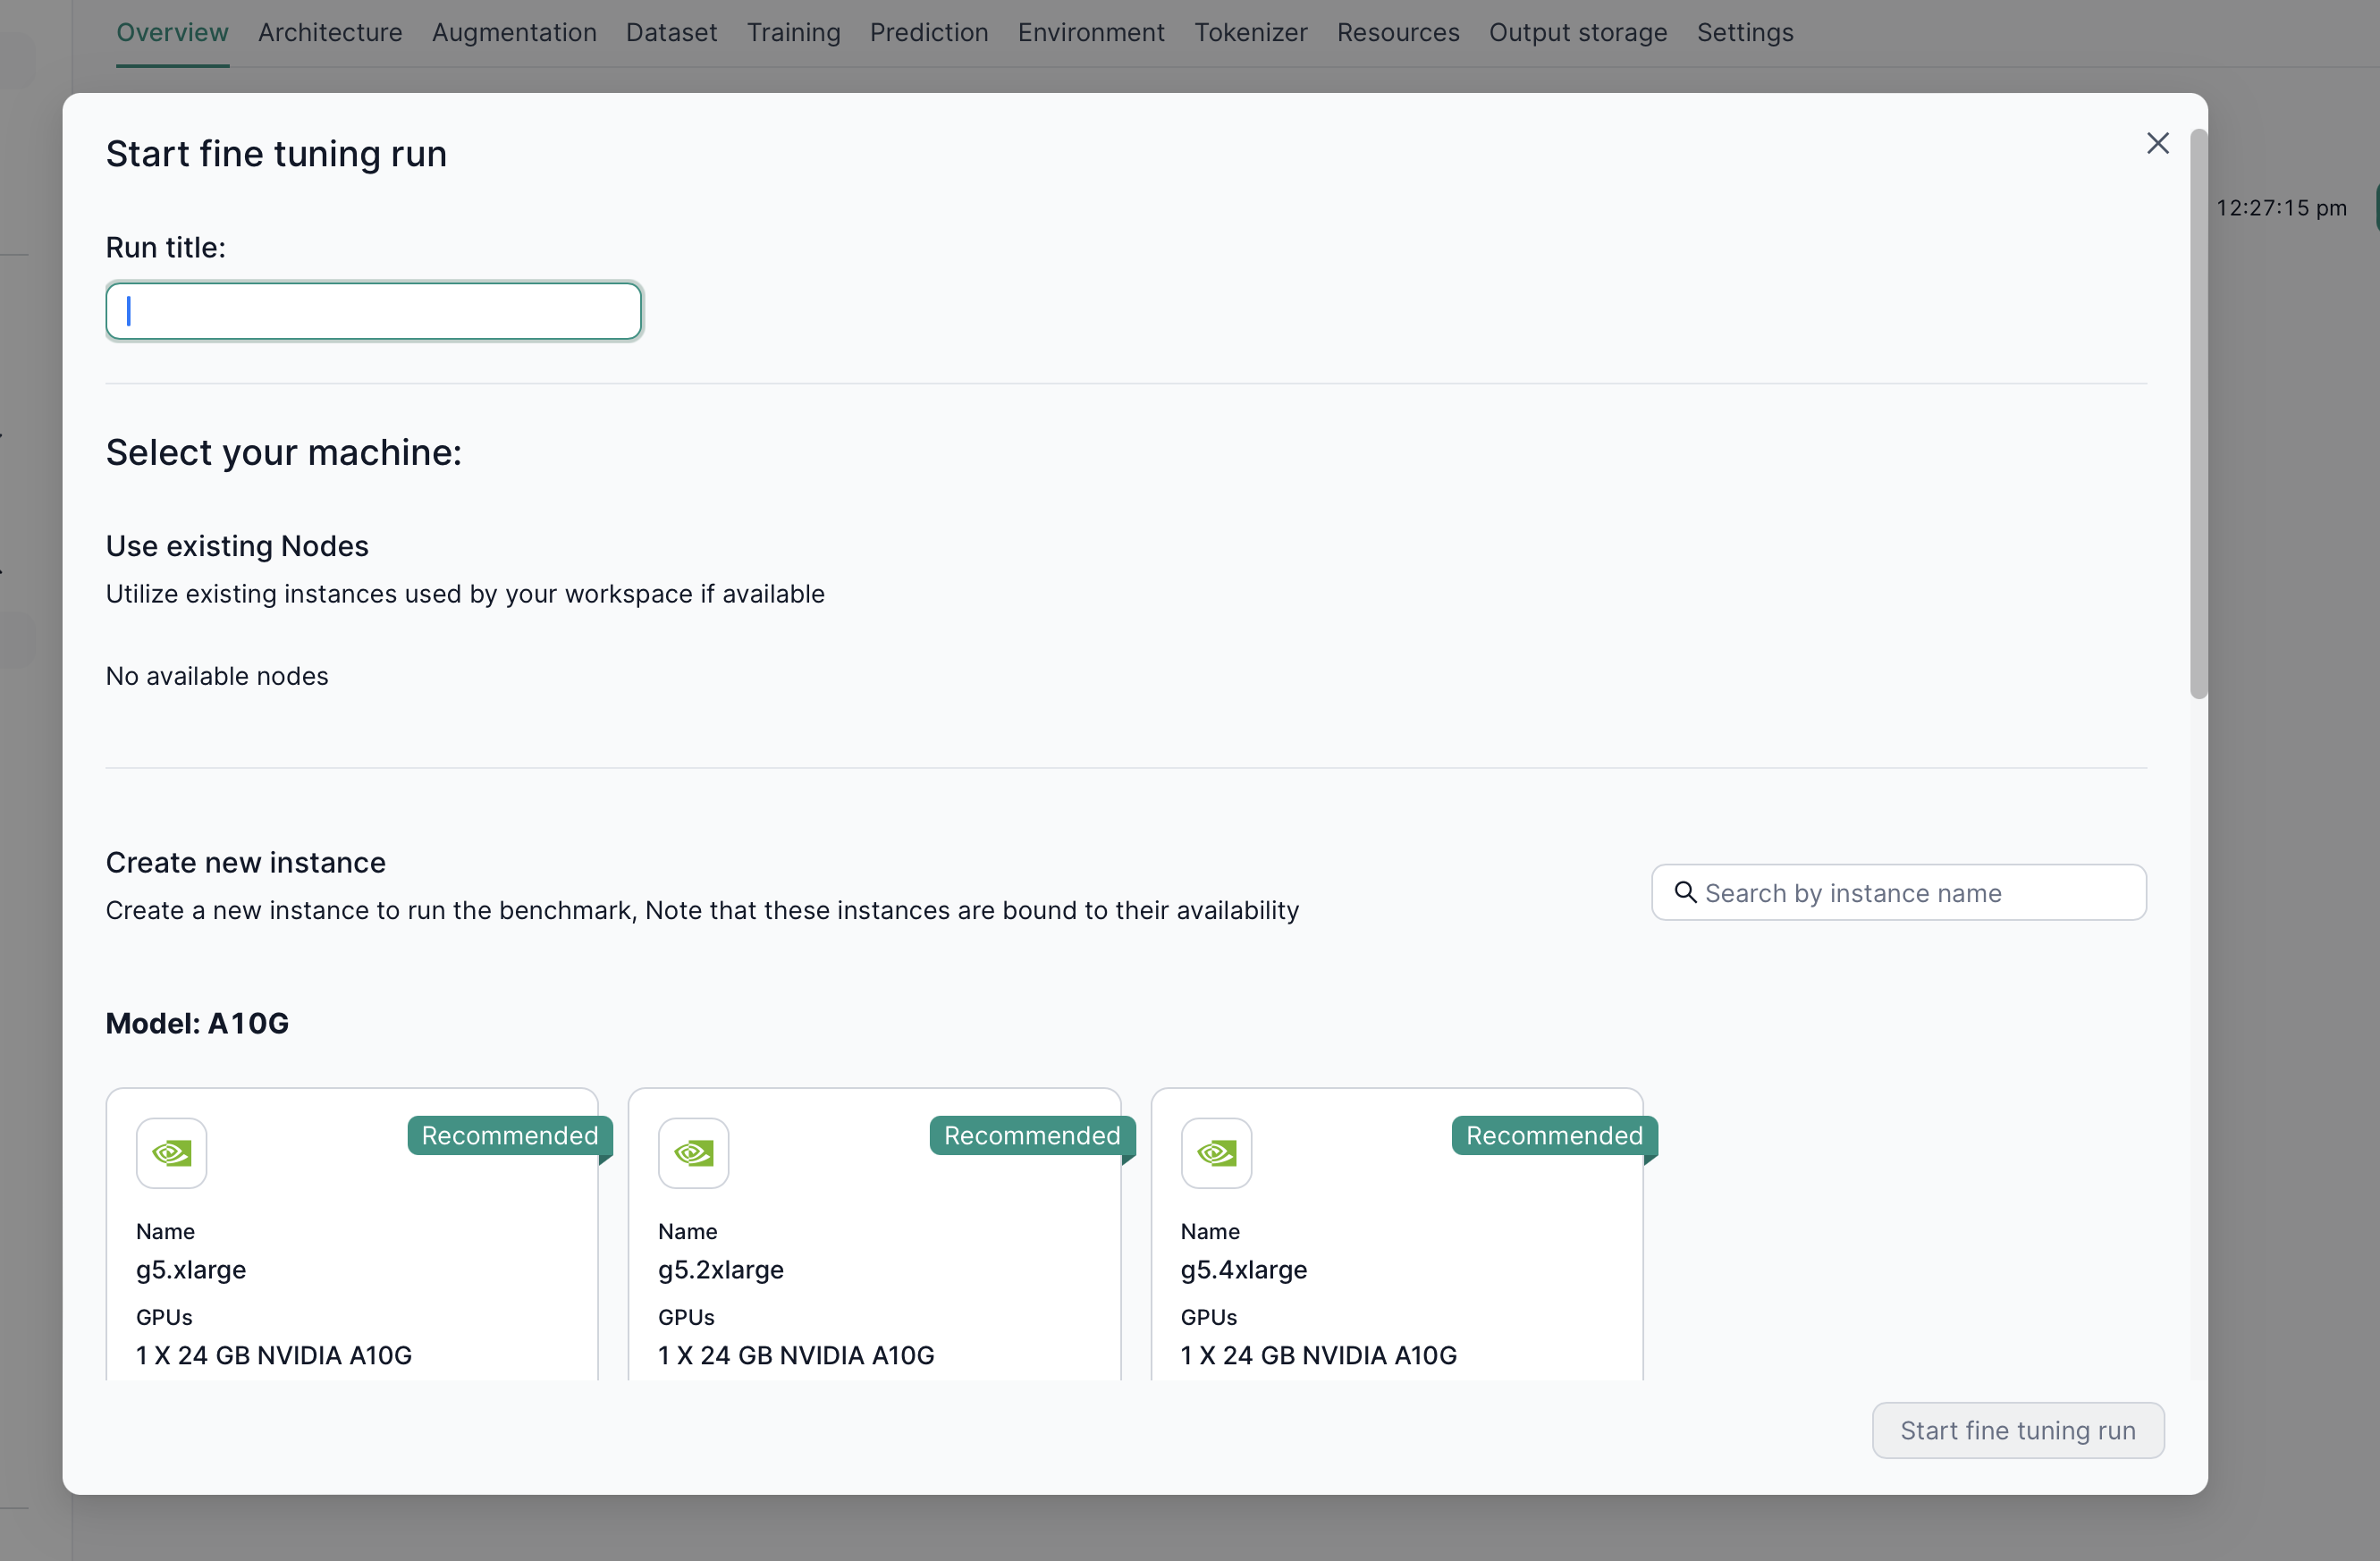Click the dialog vertical scrollbar
This screenshot has width=2380, height=1561.
(2198, 415)
